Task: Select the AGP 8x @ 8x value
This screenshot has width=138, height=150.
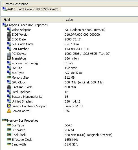Action: [x=74, y=73]
